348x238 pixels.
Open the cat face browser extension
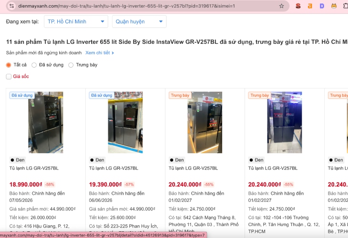click(x=334, y=6)
